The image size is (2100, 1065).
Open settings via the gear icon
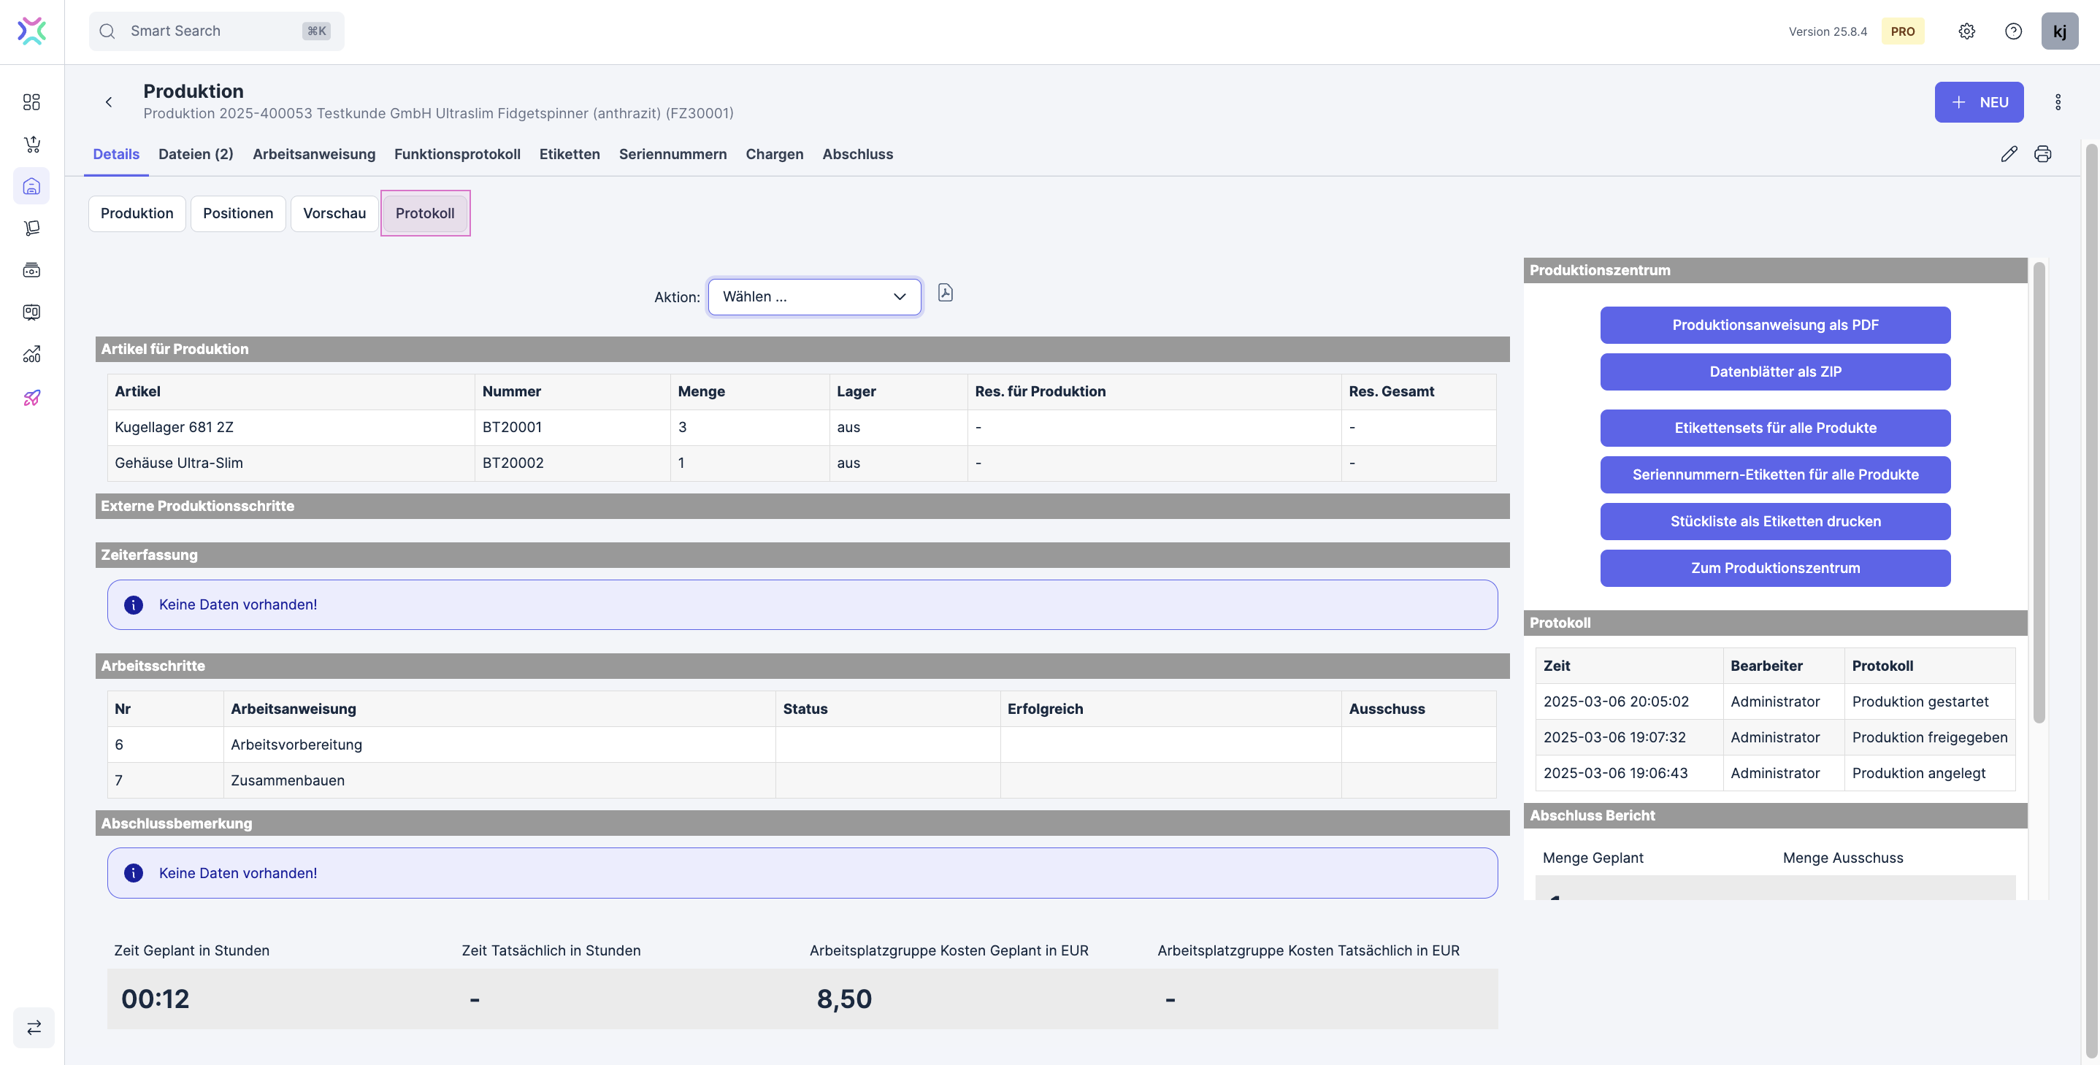coord(1966,31)
